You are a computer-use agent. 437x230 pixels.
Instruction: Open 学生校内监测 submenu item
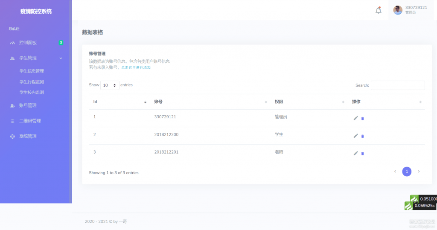click(32, 92)
